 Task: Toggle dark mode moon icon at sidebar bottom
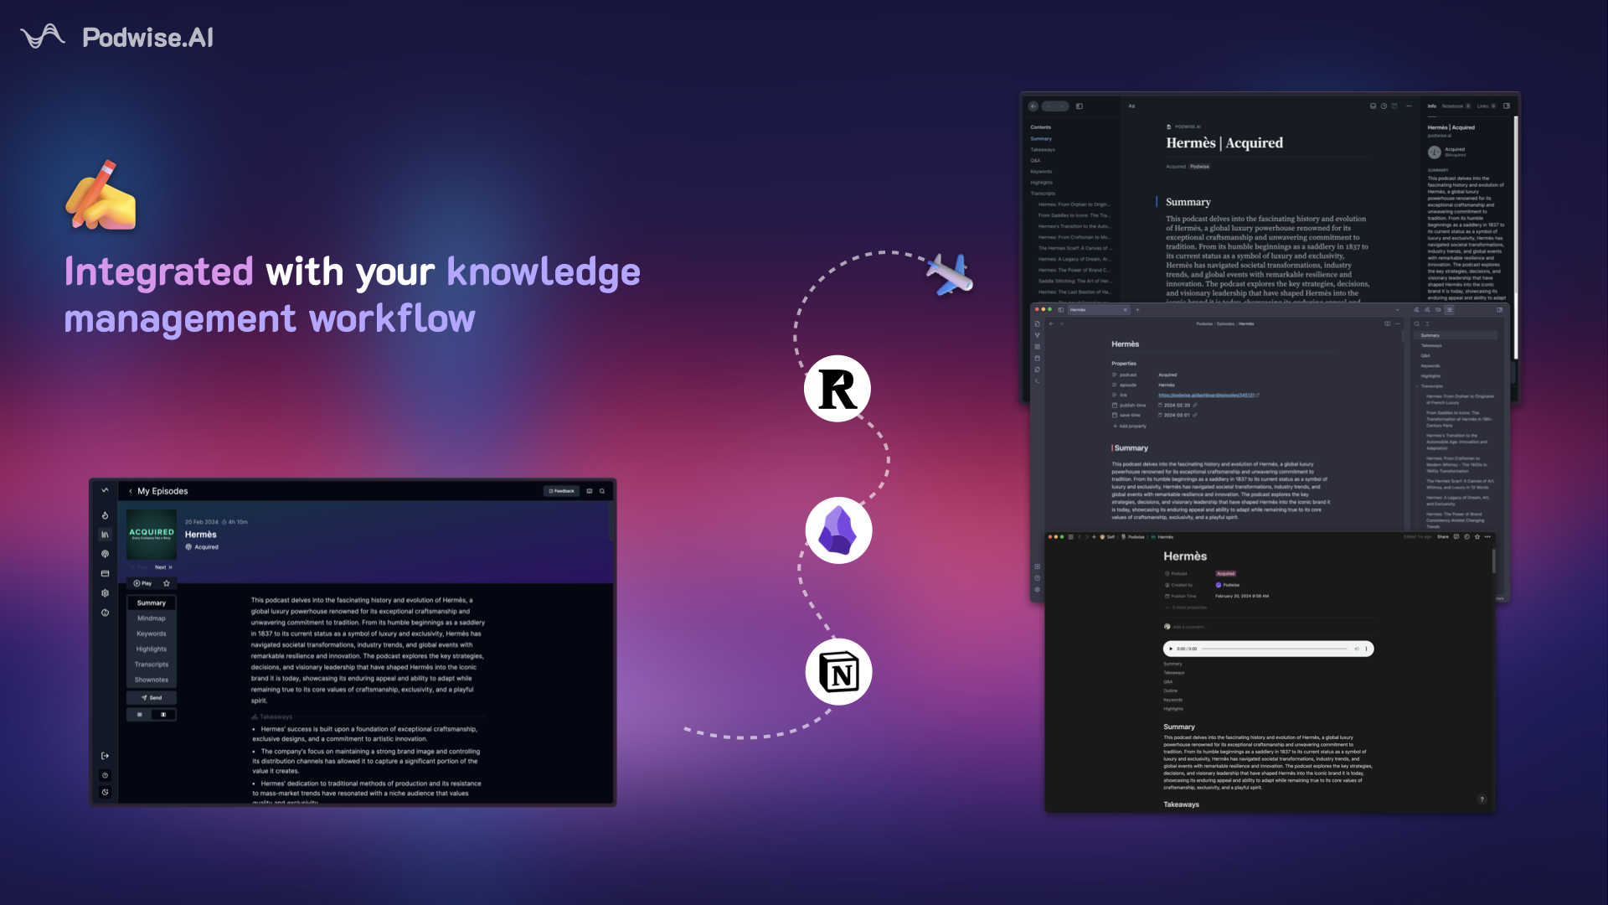(x=105, y=792)
